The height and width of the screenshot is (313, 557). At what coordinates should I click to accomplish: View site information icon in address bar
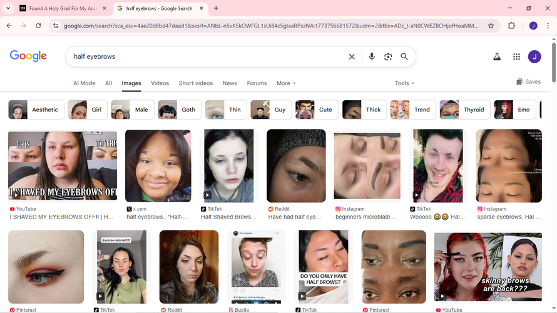56,26
